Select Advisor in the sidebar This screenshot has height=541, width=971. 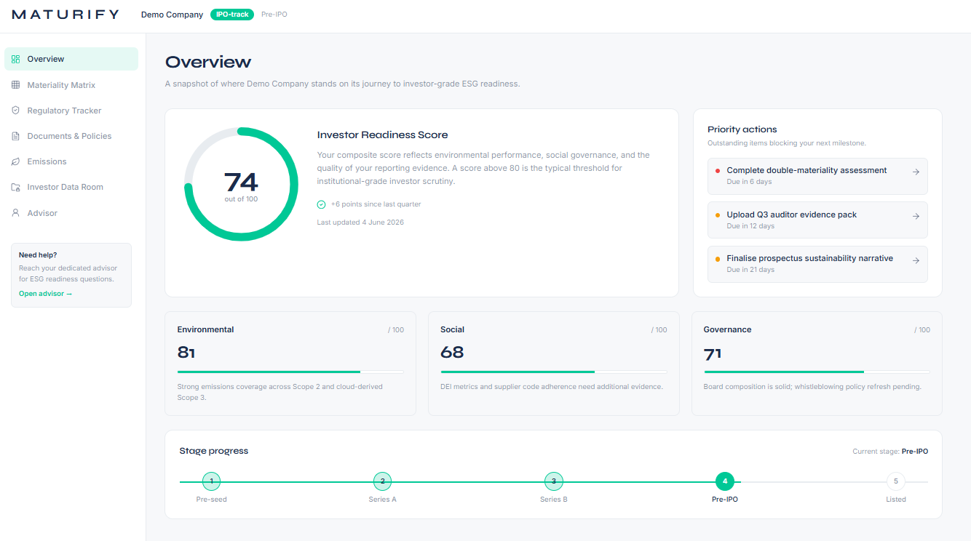point(71,213)
